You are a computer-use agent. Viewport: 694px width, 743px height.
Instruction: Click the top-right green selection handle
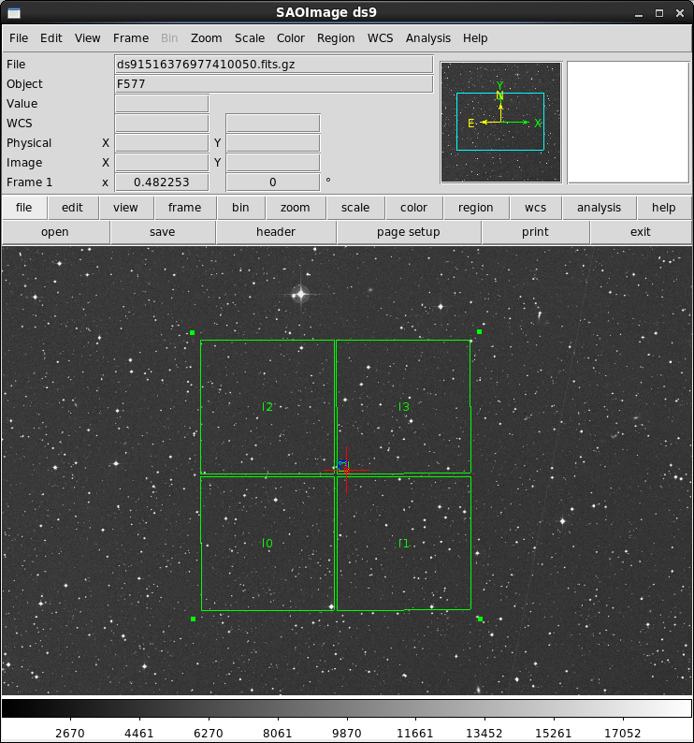pos(480,331)
